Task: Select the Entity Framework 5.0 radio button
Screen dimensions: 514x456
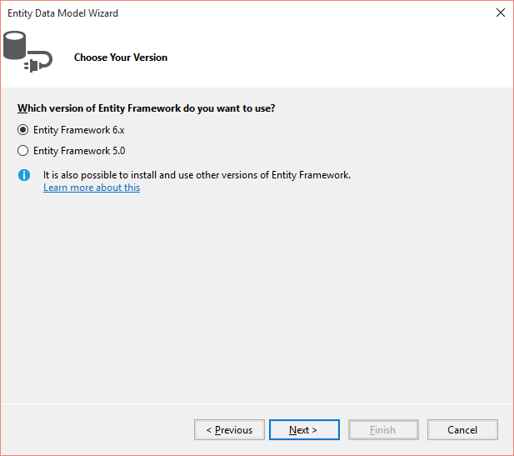Action: point(23,151)
